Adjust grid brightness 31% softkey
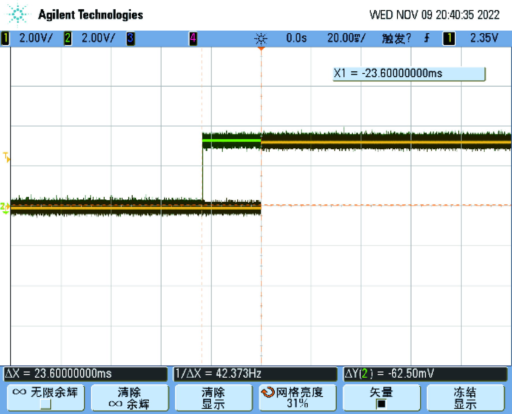The height and width of the screenshot is (414, 512). (x=298, y=398)
